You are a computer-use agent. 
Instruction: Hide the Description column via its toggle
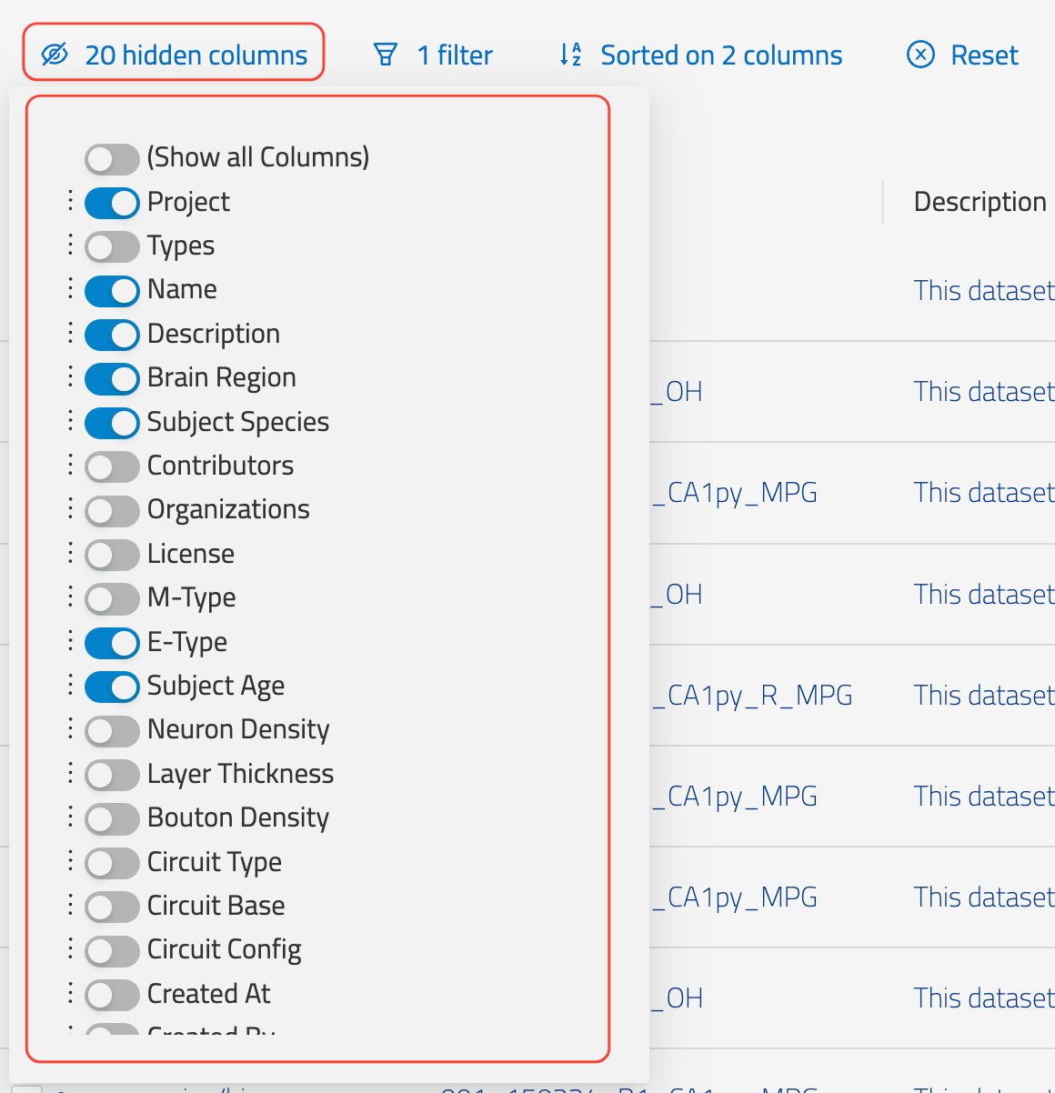click(112, 335)
